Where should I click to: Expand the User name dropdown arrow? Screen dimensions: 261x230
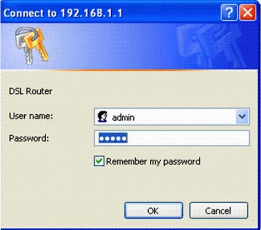coord(242,116)
